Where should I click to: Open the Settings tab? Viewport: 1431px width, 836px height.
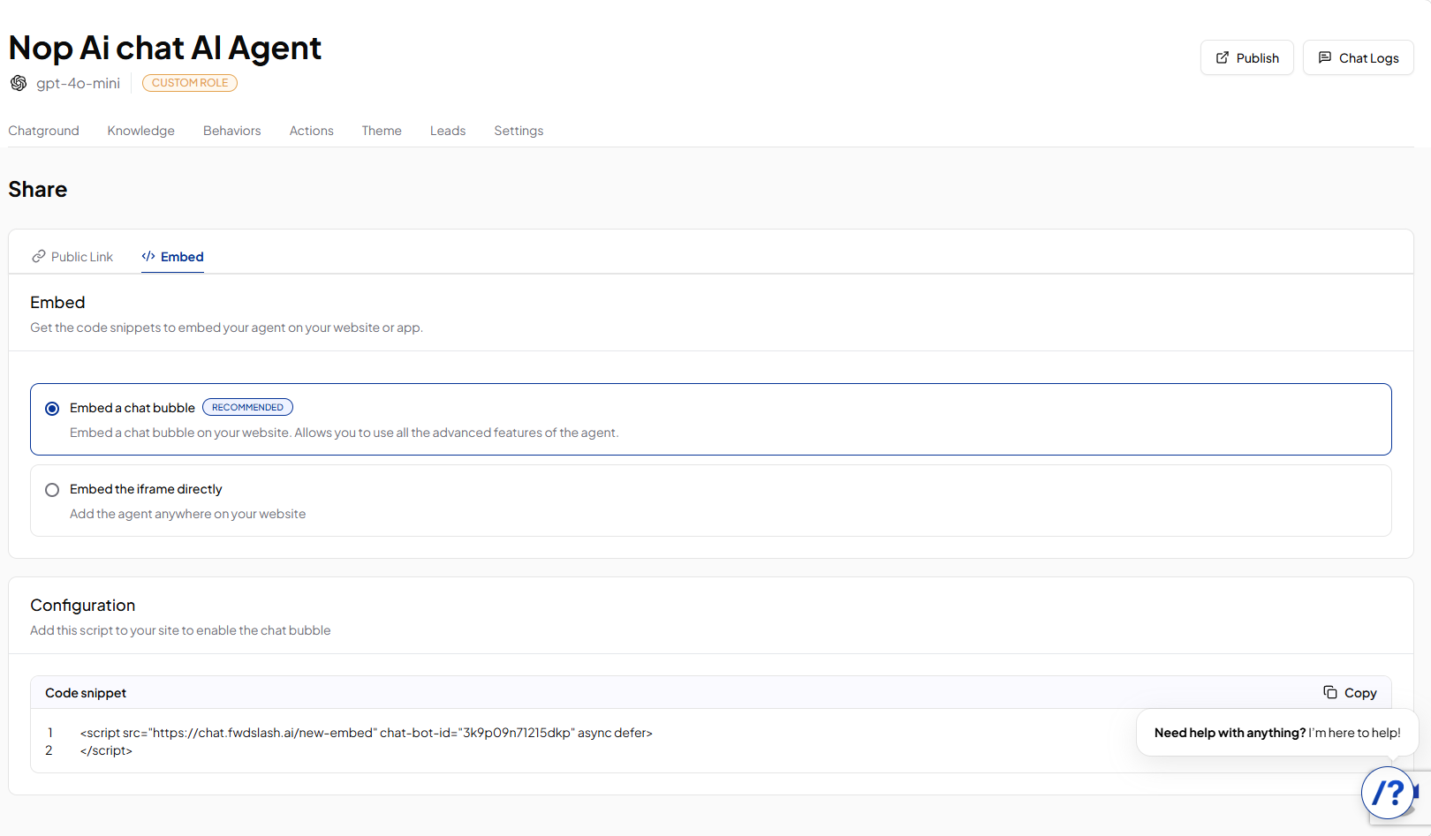point(519,131)
